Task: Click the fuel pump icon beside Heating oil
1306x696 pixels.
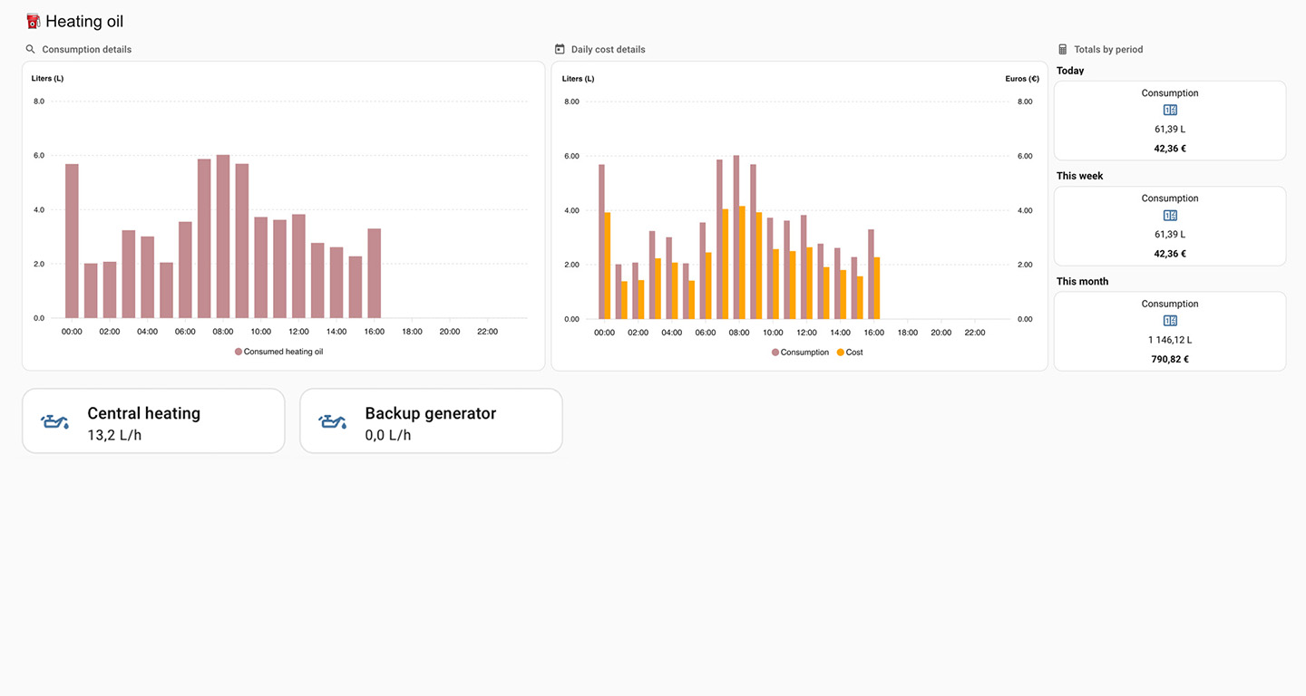Action: tap(34, 22)
